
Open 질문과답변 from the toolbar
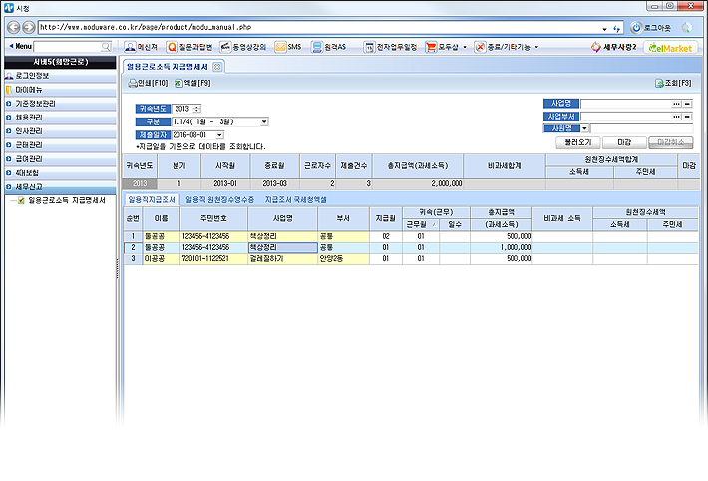[189, 47]
